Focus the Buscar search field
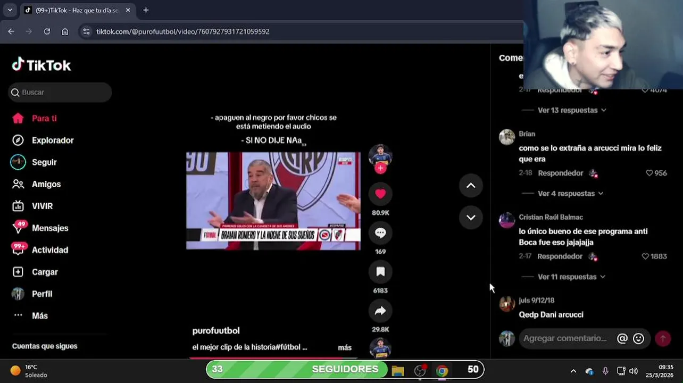Screen dimensions: 683x383 pyautogui.click(x=60, y=92)
